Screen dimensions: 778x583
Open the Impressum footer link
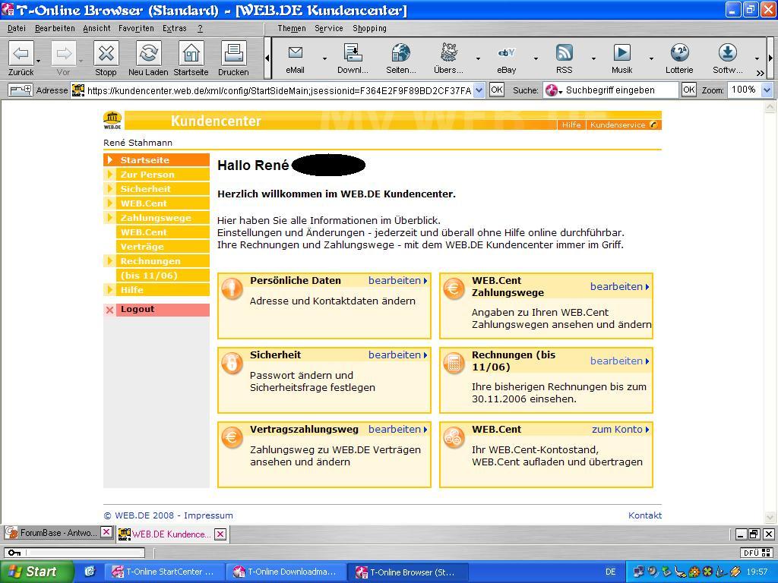[208, 515]
